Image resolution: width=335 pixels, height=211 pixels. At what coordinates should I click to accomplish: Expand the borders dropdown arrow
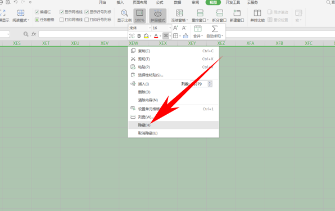click(x=180, y=36)
